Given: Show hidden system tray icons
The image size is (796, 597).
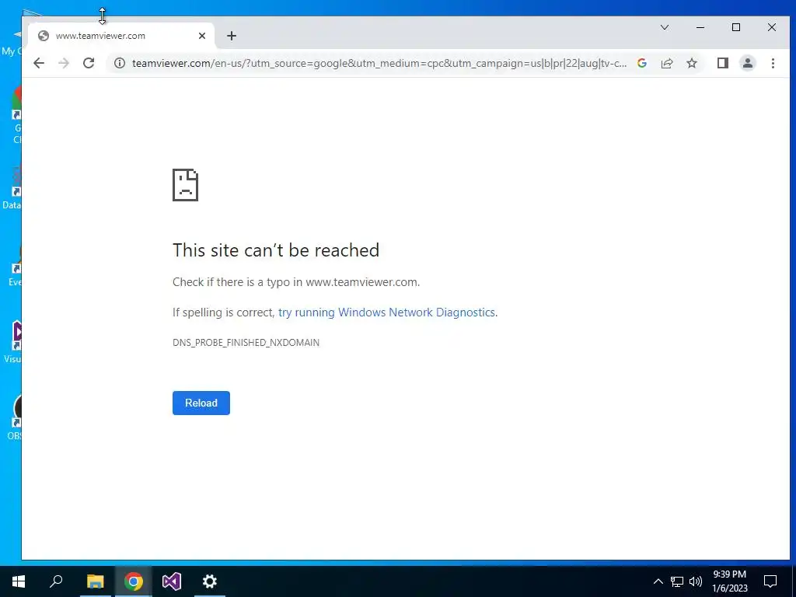Looking at the screenshot, I should click(x=658, y=581).
